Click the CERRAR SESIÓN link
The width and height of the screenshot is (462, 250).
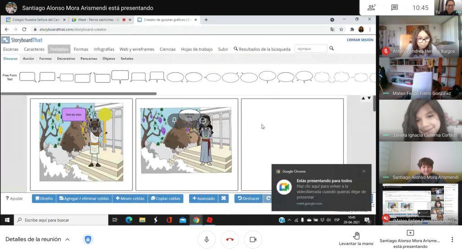[360, 40]
